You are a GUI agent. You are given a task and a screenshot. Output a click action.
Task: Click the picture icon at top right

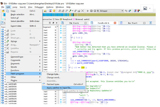point(145,8)
